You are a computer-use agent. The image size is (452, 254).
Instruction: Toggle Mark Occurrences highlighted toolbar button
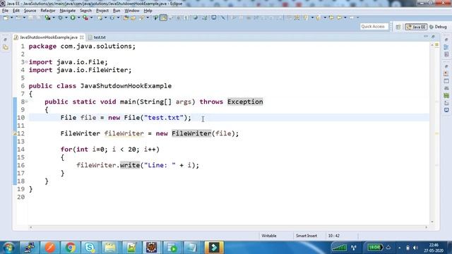163,18
